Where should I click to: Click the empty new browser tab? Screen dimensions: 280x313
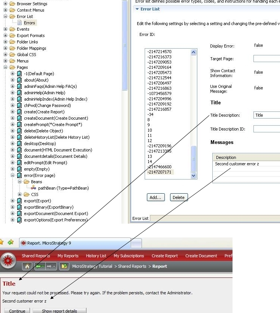[136, 243]
